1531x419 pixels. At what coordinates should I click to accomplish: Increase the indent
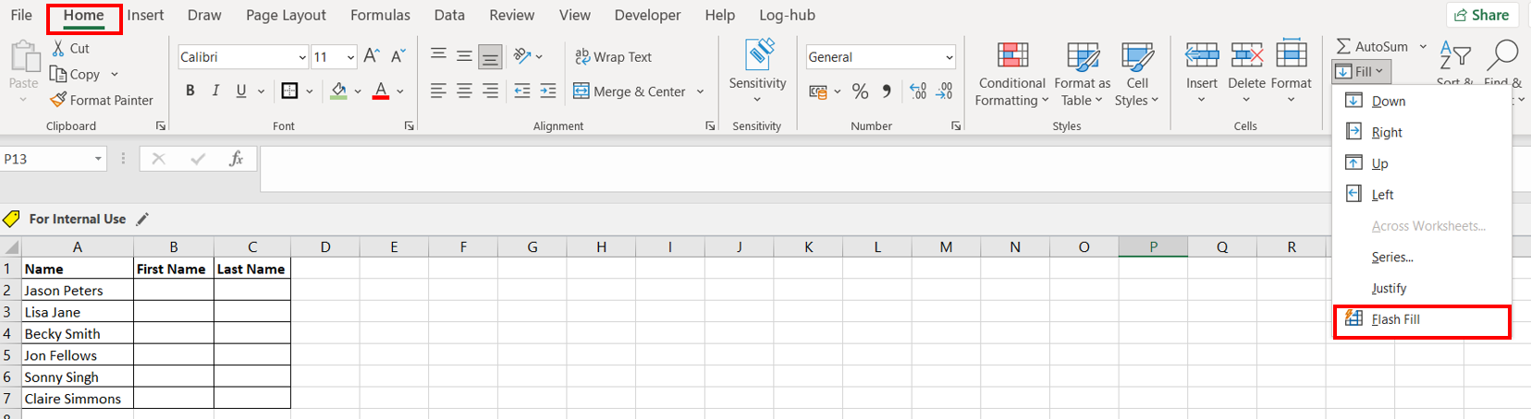[548, 90]
